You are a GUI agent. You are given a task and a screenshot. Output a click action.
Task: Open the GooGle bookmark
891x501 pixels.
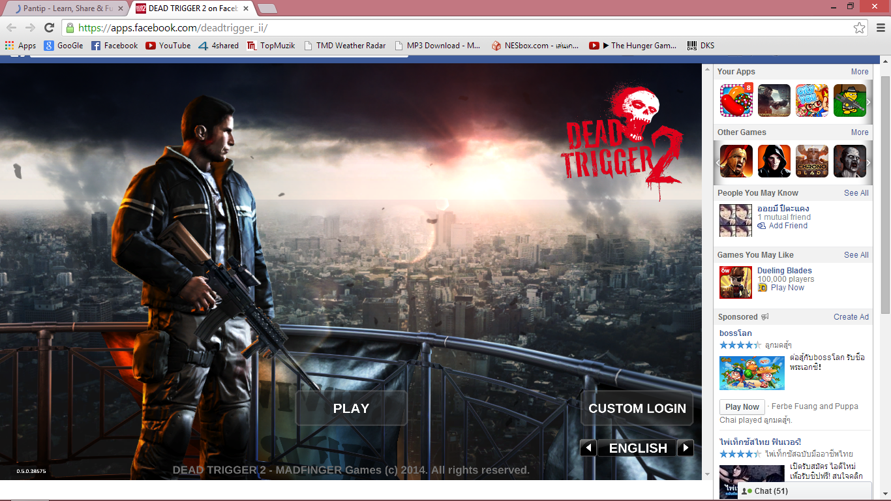tap(63, 46)
